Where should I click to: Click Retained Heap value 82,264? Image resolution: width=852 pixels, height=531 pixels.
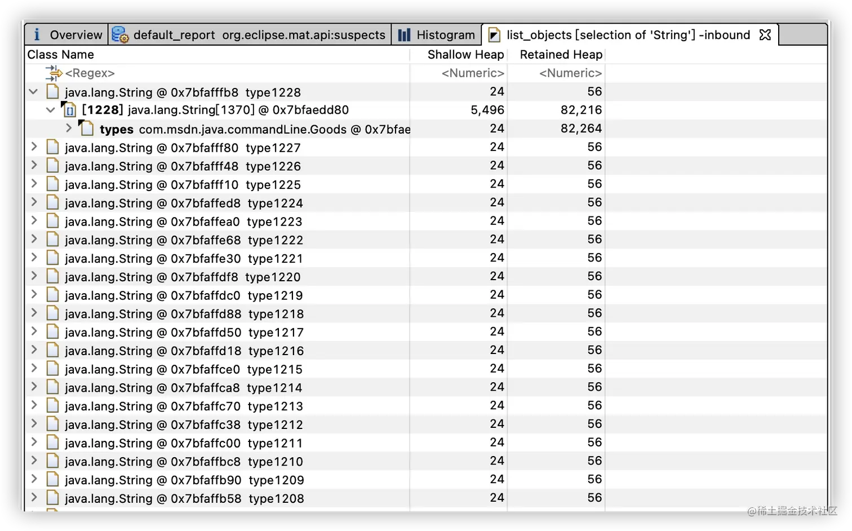pos(581,129)
